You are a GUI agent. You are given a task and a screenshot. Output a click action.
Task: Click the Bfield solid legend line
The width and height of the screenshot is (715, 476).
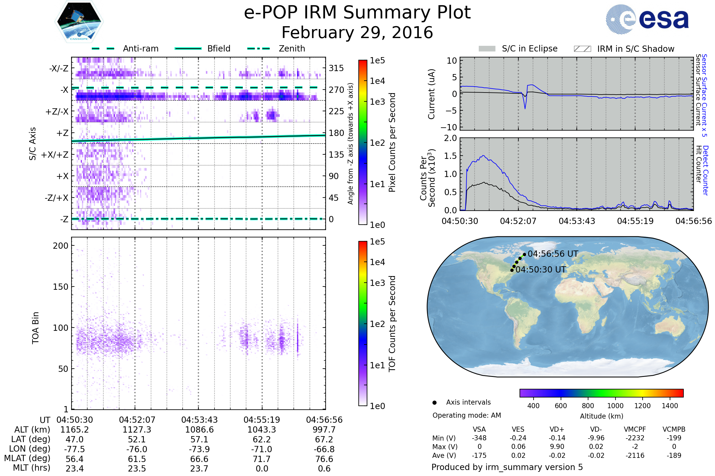pos(188,48)
